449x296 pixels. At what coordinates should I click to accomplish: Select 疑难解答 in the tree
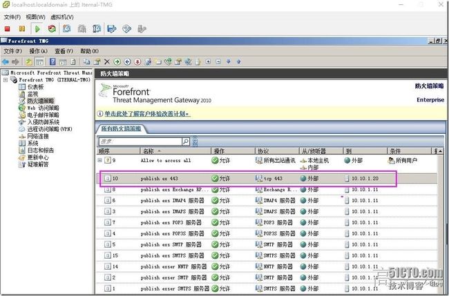(38, 164)
